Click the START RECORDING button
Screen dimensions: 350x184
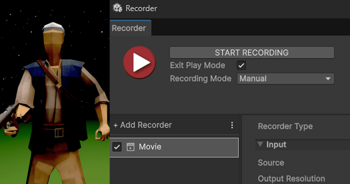pos(252,53)
